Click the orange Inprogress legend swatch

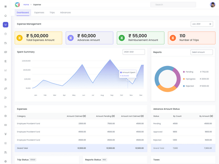[184, 79]
